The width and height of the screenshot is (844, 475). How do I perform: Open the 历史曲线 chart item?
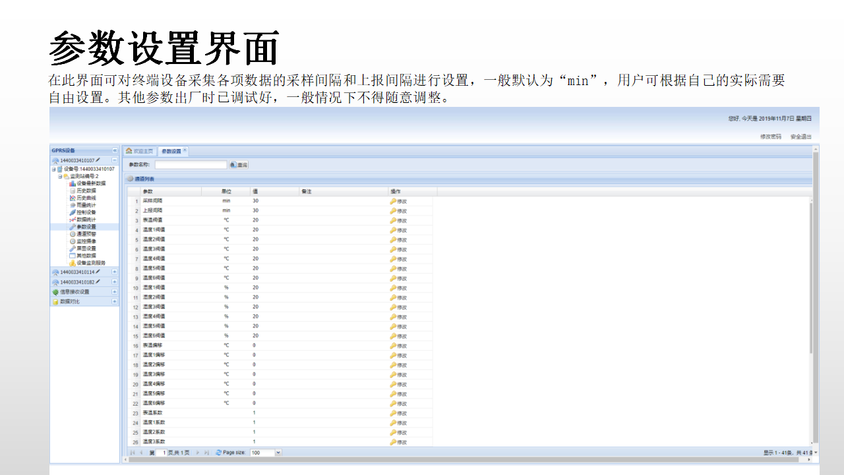[86, 198]
